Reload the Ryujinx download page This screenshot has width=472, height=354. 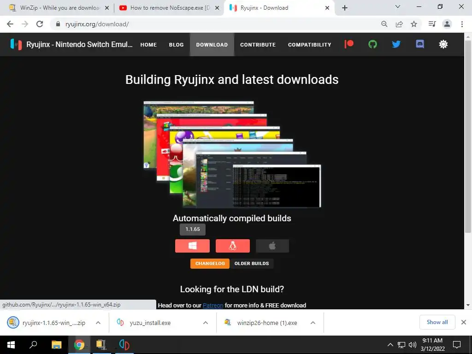coord(40,24)
